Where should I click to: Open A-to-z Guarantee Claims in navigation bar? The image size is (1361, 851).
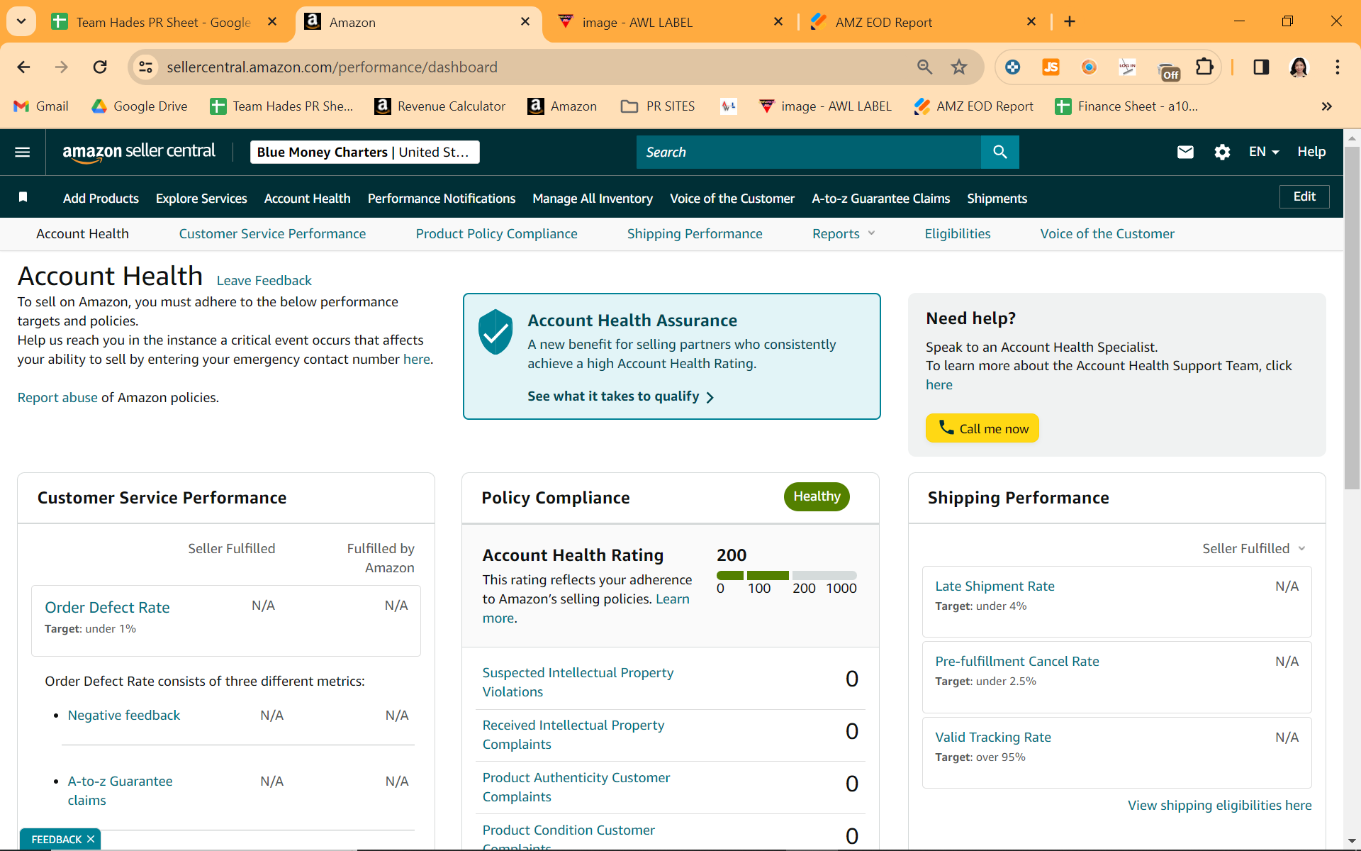coord(881,199)
